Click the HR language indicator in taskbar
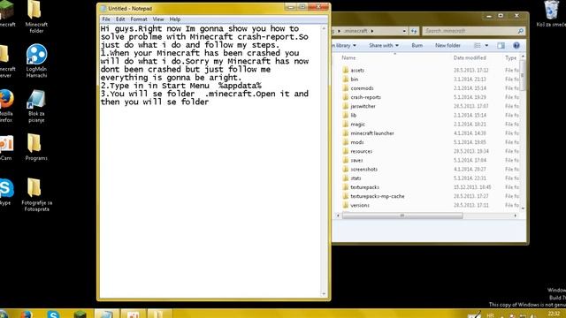 point(490,315)
